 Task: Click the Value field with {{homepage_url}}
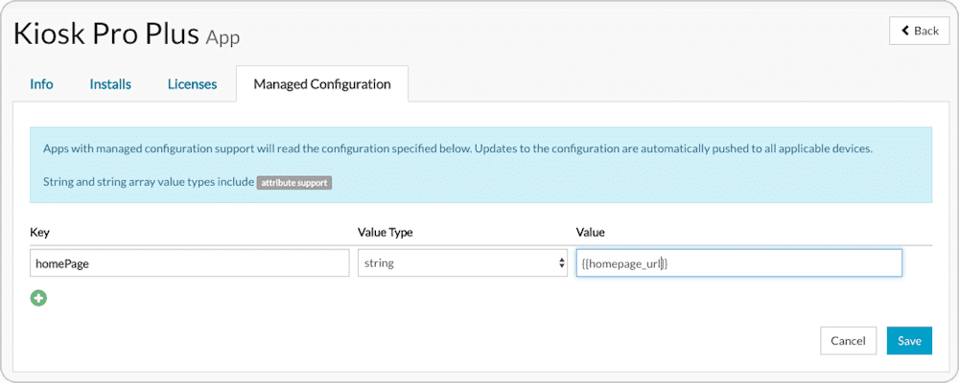pos(738,262)
